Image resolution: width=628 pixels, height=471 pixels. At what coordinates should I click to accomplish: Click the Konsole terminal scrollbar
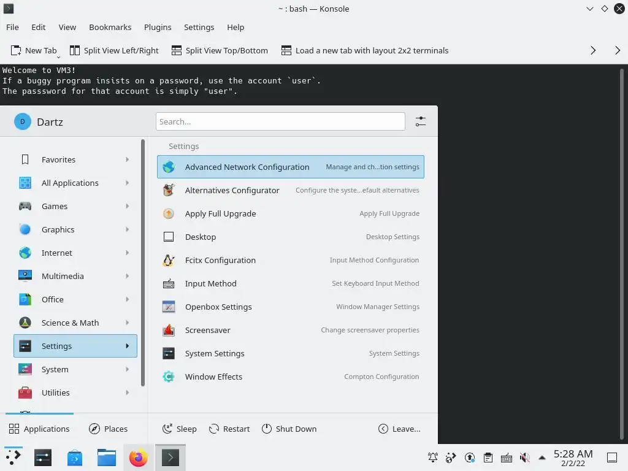click(622, 253)
